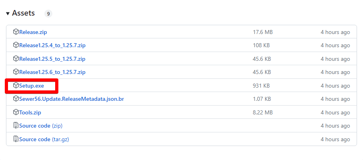
Task: Download the Setup.exe installer
Action: (32, 86)
